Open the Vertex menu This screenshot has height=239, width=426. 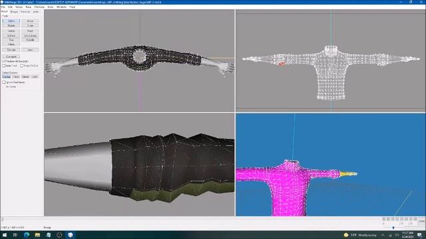[x=19, y=7]
